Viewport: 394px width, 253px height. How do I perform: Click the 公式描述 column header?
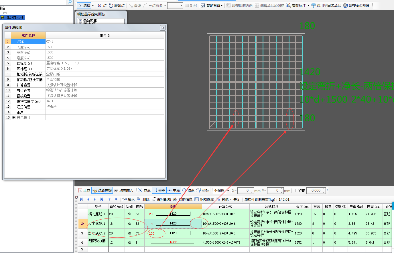(272, 206)
